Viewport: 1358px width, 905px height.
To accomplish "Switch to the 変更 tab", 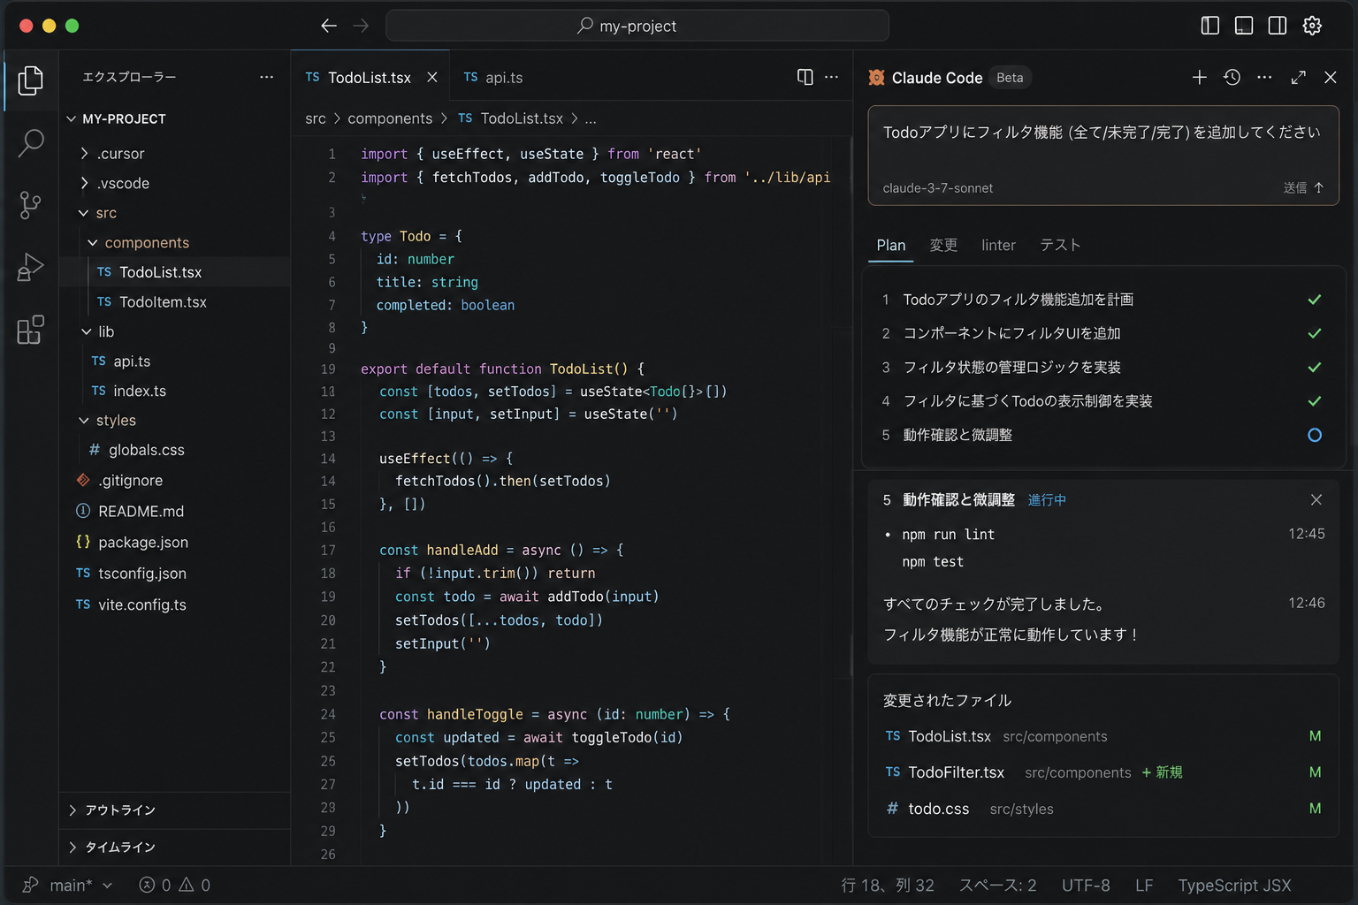I will 943,245.
